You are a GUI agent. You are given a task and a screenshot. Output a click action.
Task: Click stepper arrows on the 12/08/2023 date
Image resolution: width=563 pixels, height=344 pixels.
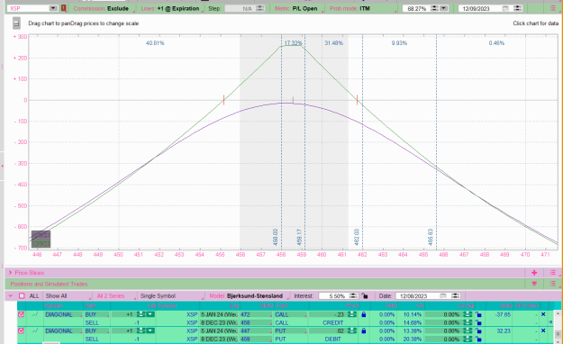pos(455,296)
